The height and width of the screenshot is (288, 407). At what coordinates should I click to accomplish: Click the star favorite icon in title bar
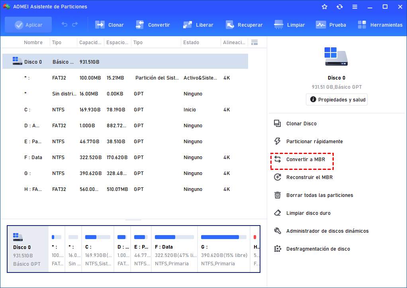pos(325,7)
